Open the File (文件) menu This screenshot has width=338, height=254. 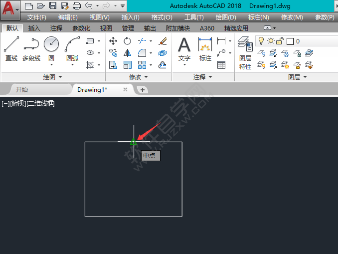coord(37,17)
